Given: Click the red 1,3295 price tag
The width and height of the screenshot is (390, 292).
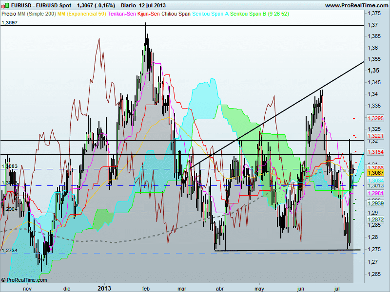Looking at the screenshot, I should (375, 118).
